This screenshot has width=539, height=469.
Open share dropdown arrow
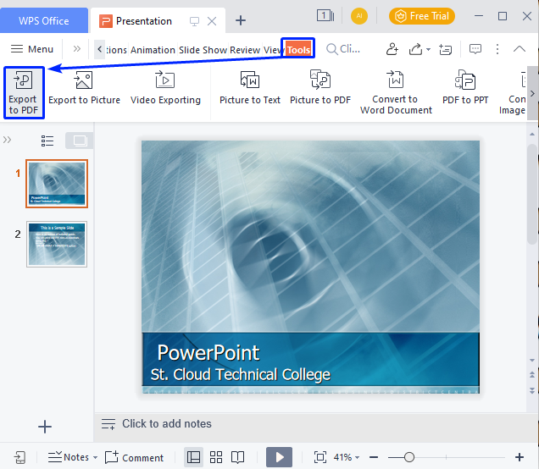(428, 49)
